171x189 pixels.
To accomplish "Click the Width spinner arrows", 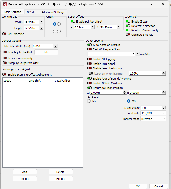I will click(42, 22).
